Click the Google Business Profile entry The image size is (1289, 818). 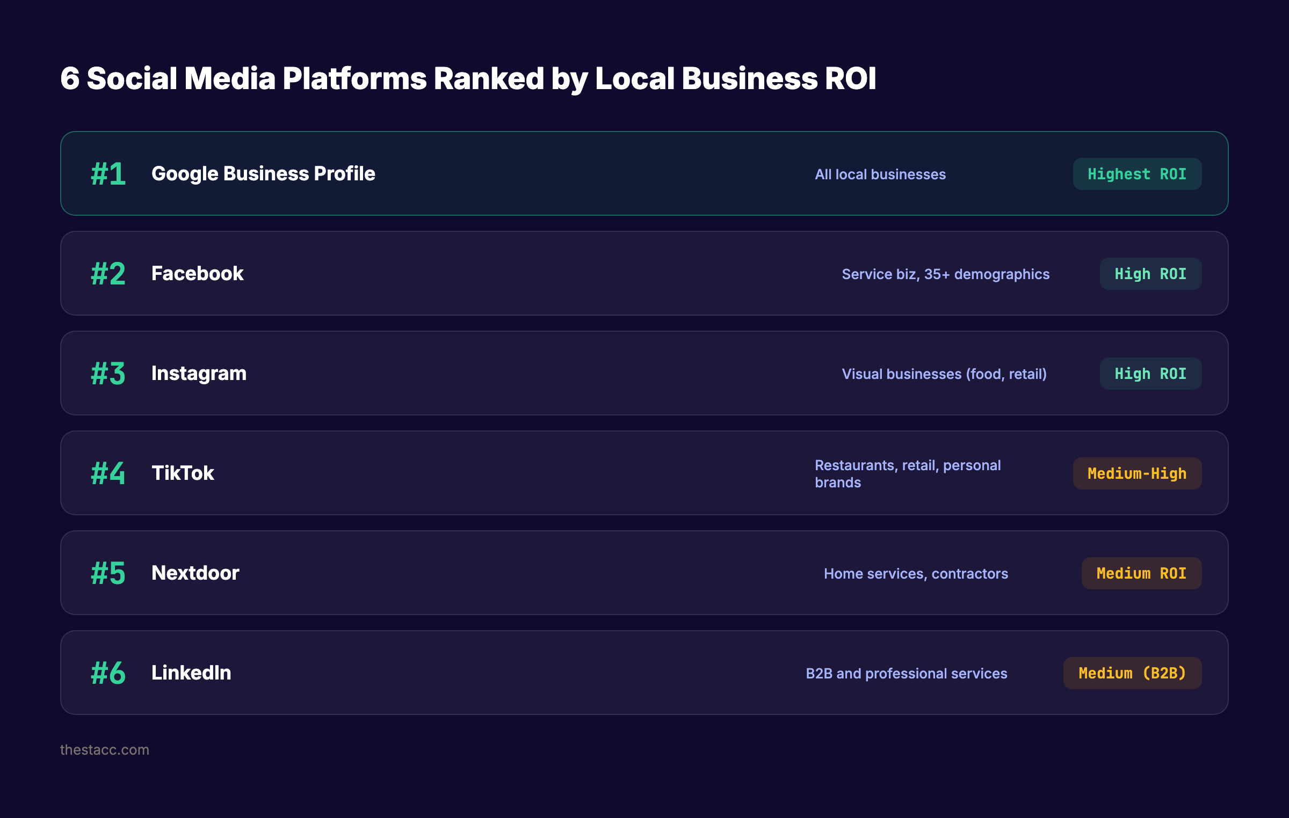coord(264,173)
